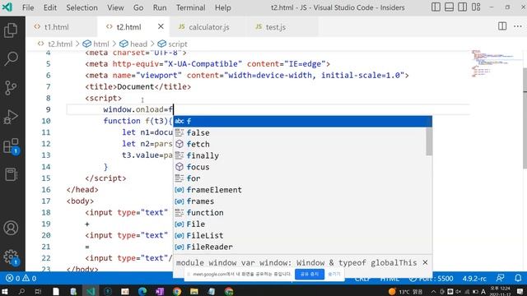Choose 'focus' from the autocomplete list

[300, 167]
